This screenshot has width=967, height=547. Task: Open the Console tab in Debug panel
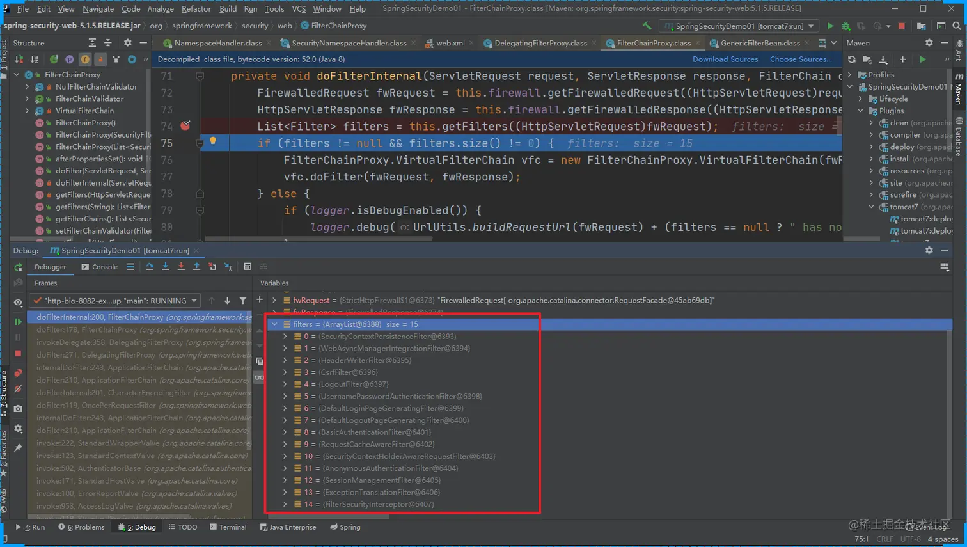[100, 267]
